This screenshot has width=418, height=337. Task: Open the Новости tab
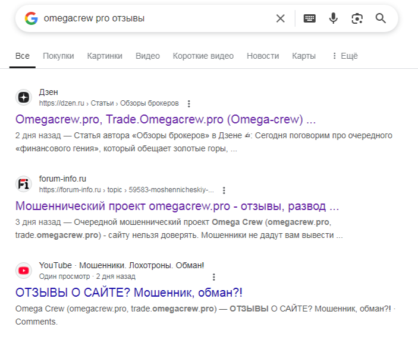[263, 56]
